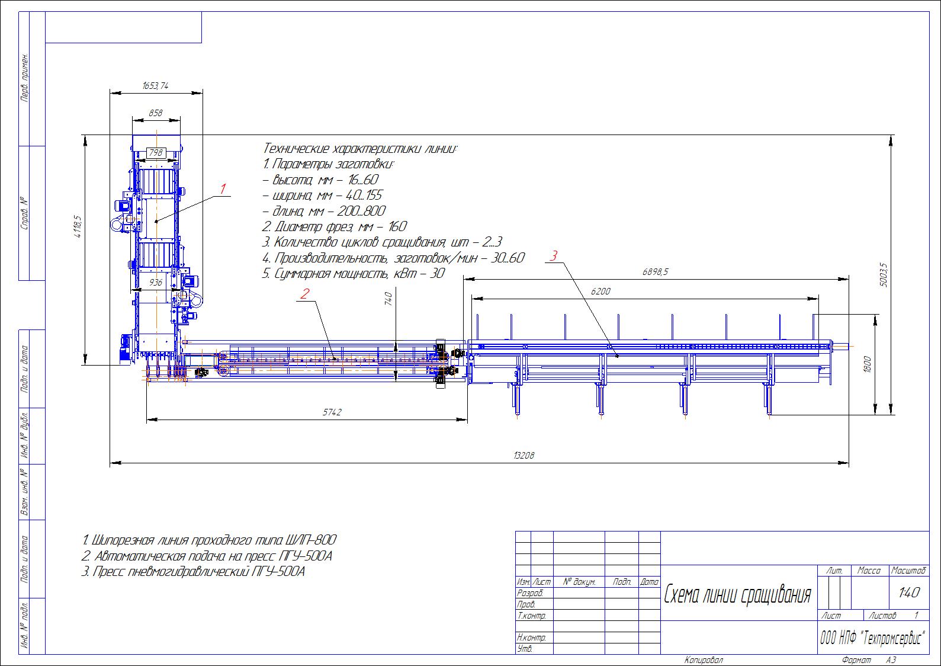Select the 'Н.контр.' row label
The height and width of the screenshot is (666, 941).
coord(531,638)
